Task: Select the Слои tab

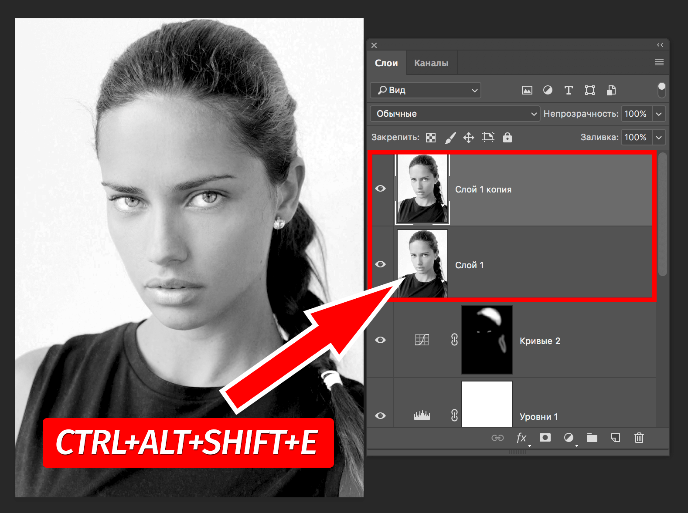Action: [386, 63]
